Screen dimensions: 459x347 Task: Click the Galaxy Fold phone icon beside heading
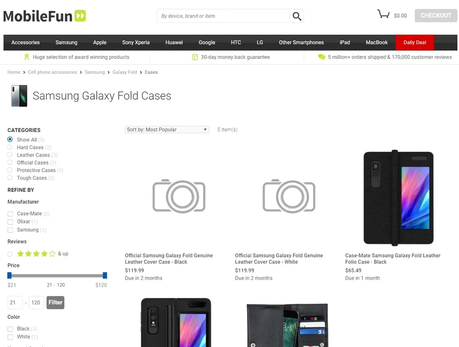(x=19, y=96)
